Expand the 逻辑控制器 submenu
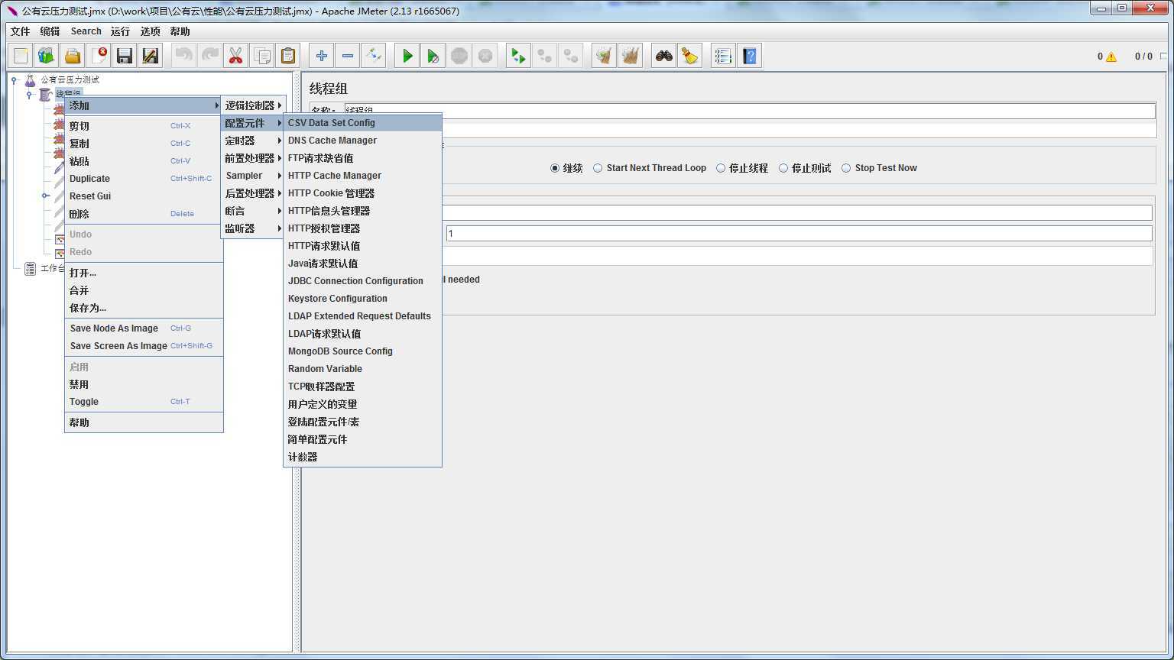 coord(252,105)
